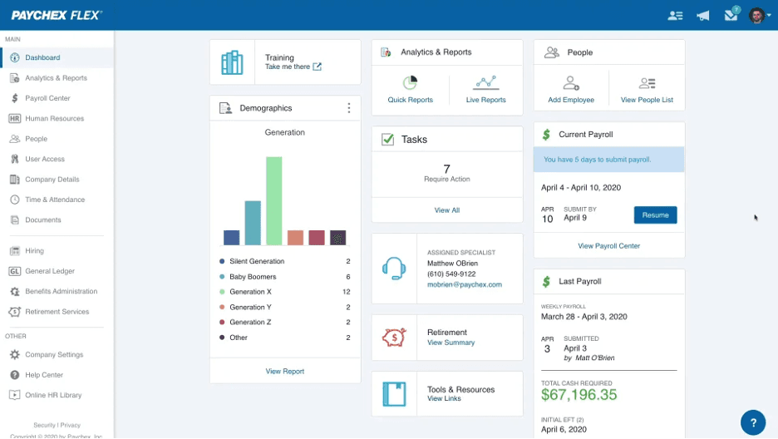Open Live Reports line graph icon
778x439 pixels.
(x=485, y=83)
